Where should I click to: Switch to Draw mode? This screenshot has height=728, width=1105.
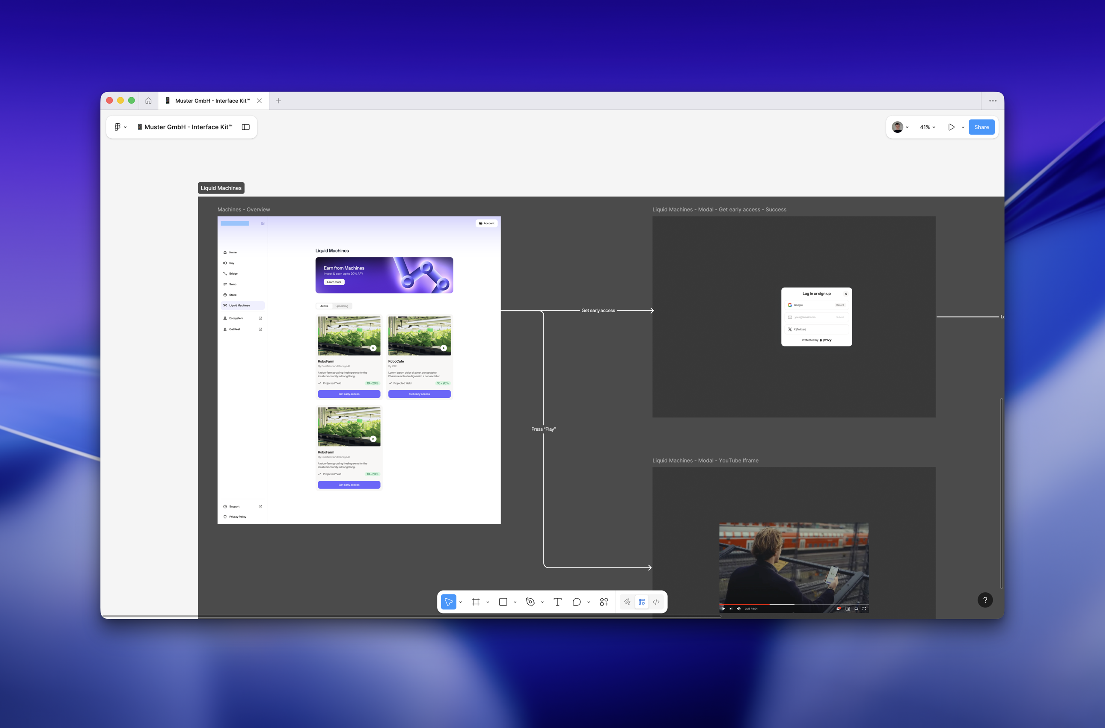coord(627,602)
